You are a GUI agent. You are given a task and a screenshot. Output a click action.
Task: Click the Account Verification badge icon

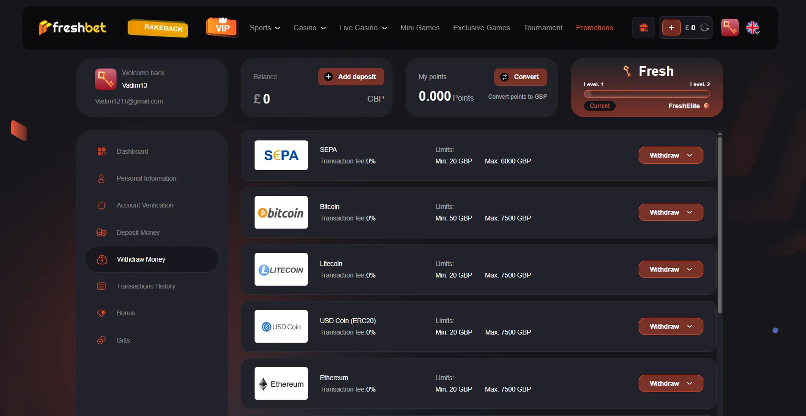click(x=102, y=206)
